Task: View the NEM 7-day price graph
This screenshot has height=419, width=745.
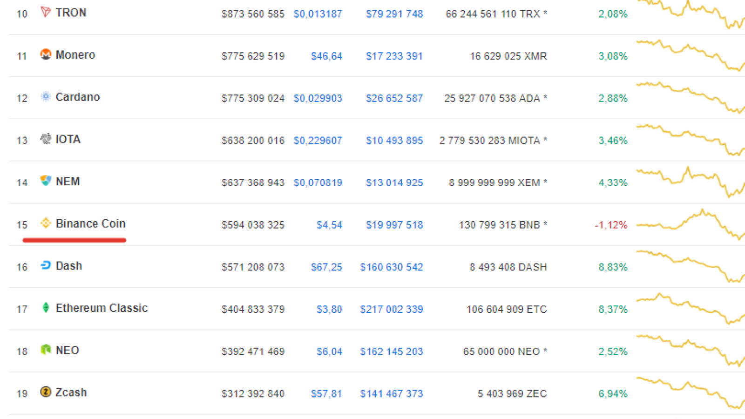Action: [691, 182]
